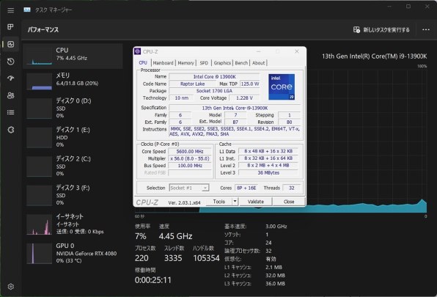Viewport: 437px width, 297px height.
Task: Select GPU 0 GeForce RTX 4080 entry
Action: (73, 253)
